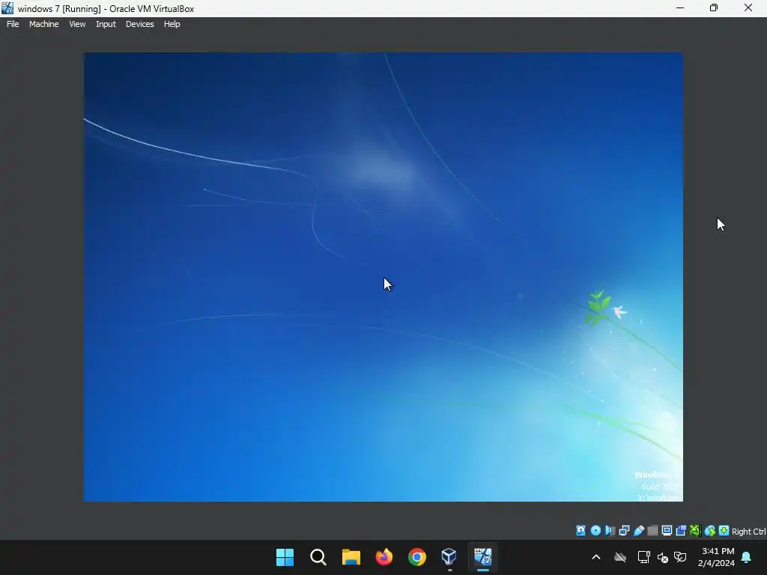Screen dimensions: 767x575
Task: Open the Devices menu
Action: [x=140, y=24]
